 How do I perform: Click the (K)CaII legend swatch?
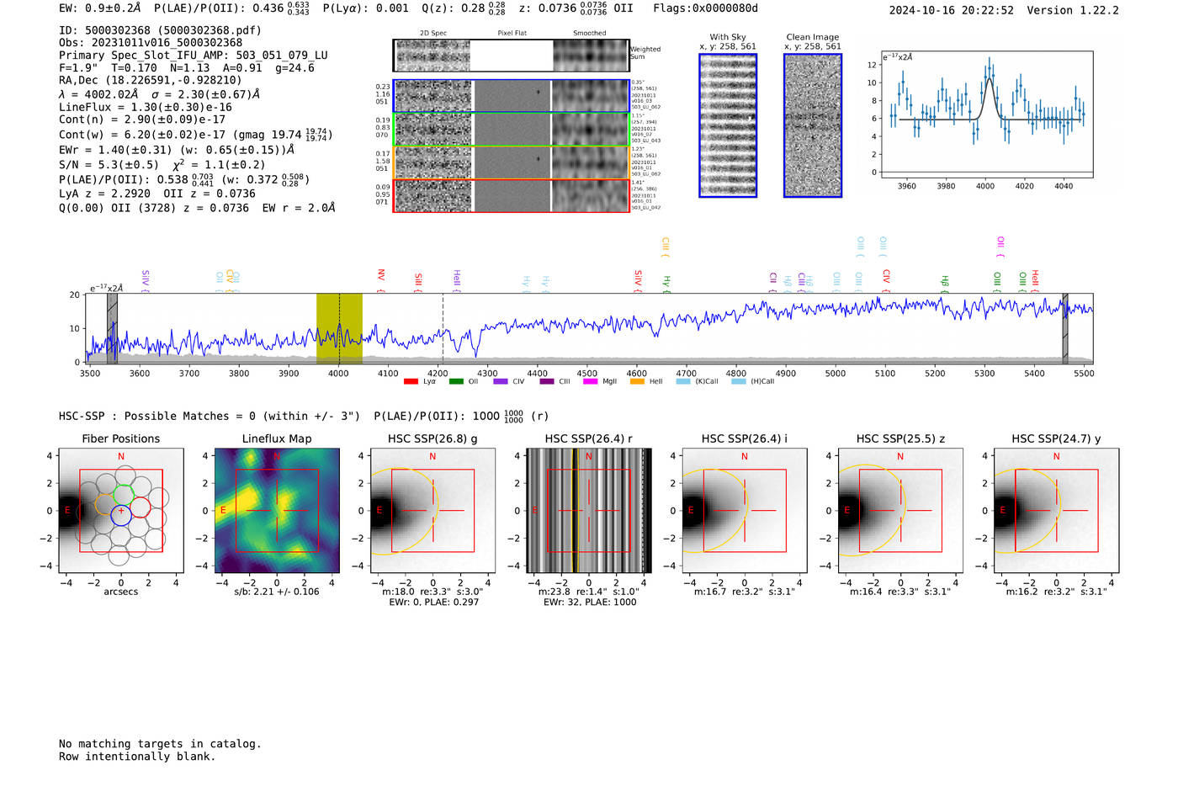(683, 381)
